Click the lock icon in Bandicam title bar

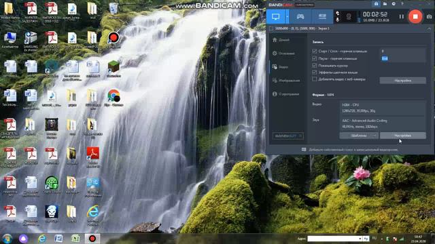pyautogui.click(x=376, y=4)
